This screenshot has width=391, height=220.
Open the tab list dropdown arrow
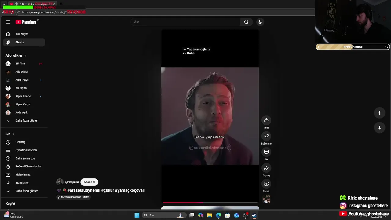tap(4, 4)
